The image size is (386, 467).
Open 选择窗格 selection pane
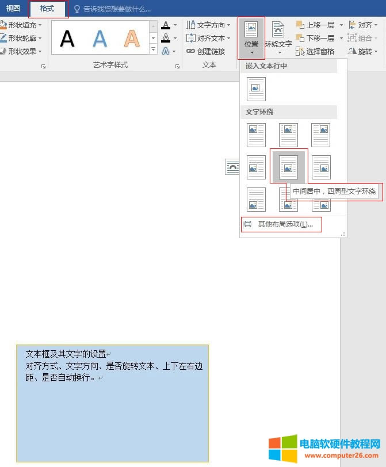(x=315, y=51)
